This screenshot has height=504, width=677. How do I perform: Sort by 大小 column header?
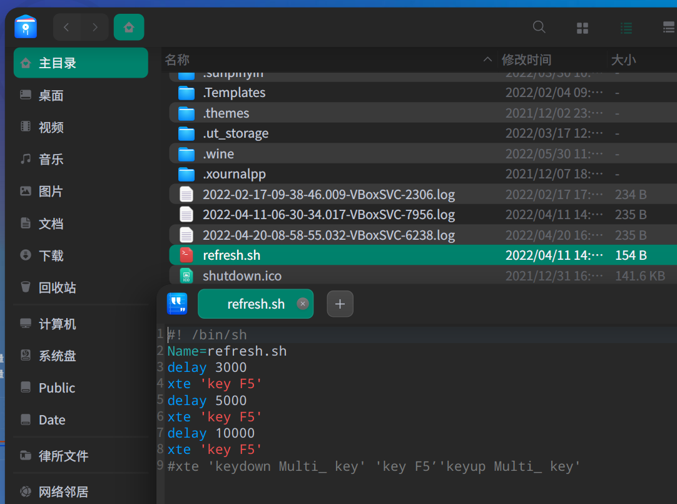[x=623, y=59]
